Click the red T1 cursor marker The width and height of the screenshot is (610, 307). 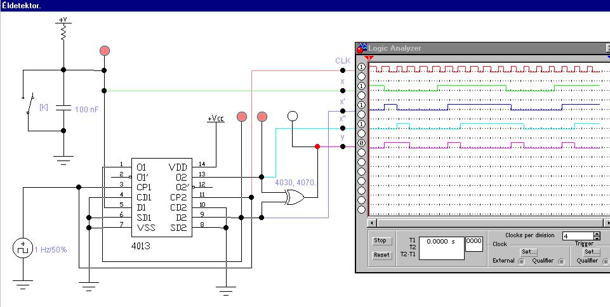[369, 58]
